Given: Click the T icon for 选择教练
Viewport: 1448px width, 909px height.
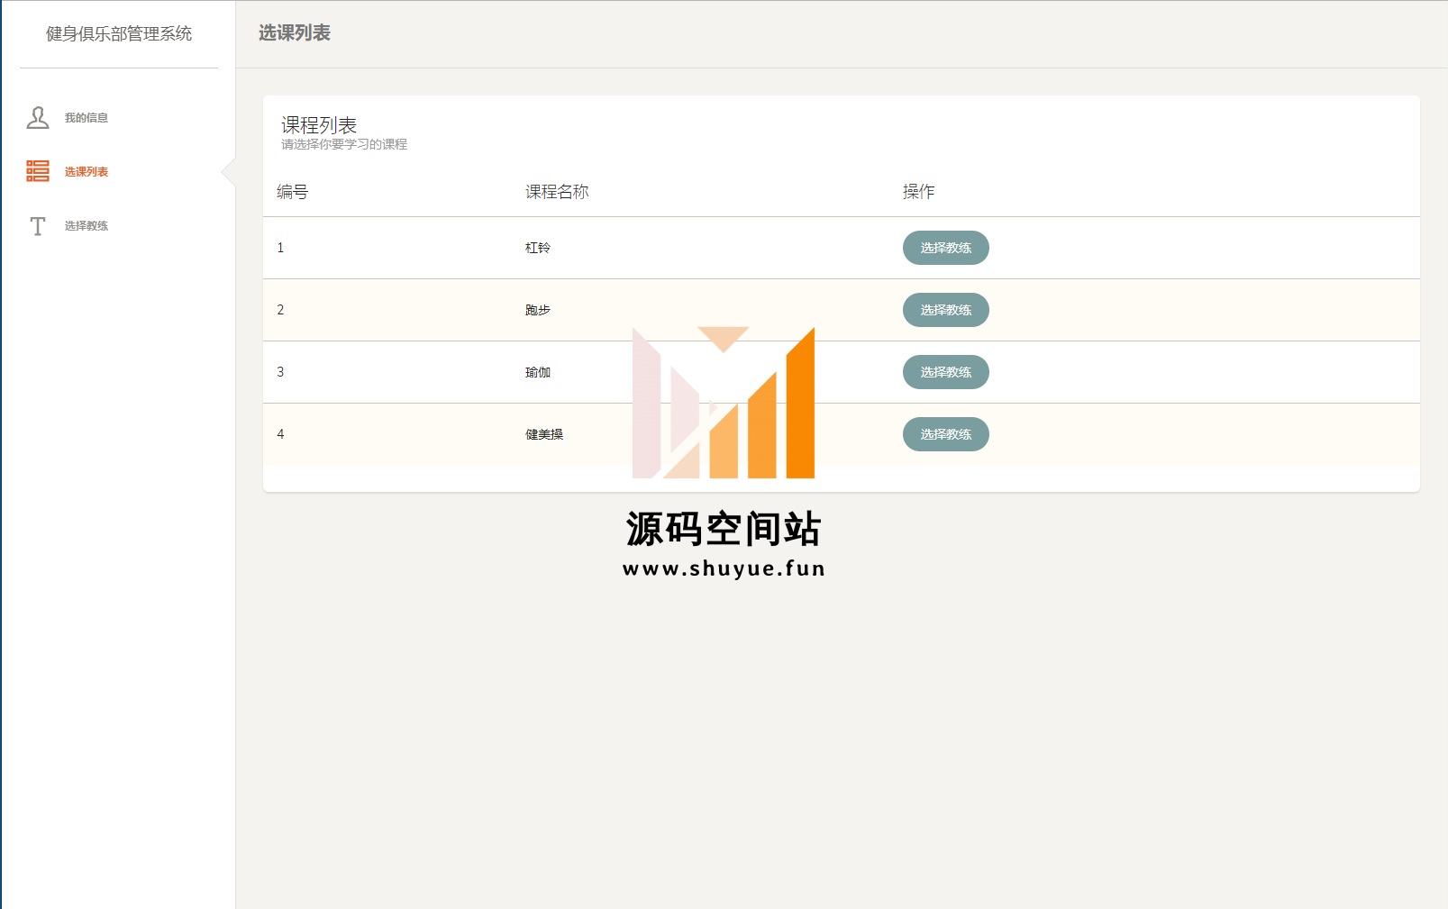Looking at the screenshot, I should 38,226.
